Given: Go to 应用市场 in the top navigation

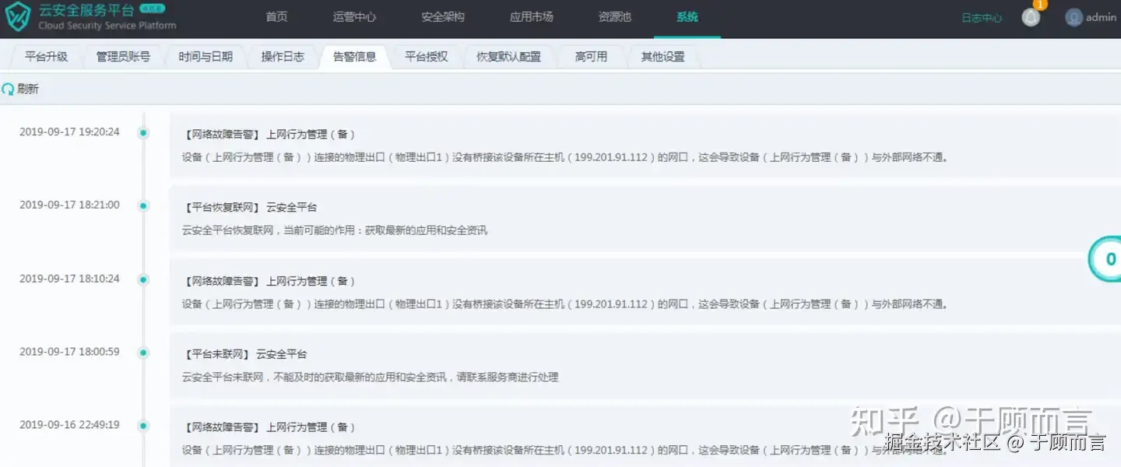Looking at the screenshot, I should coord(532,17).
